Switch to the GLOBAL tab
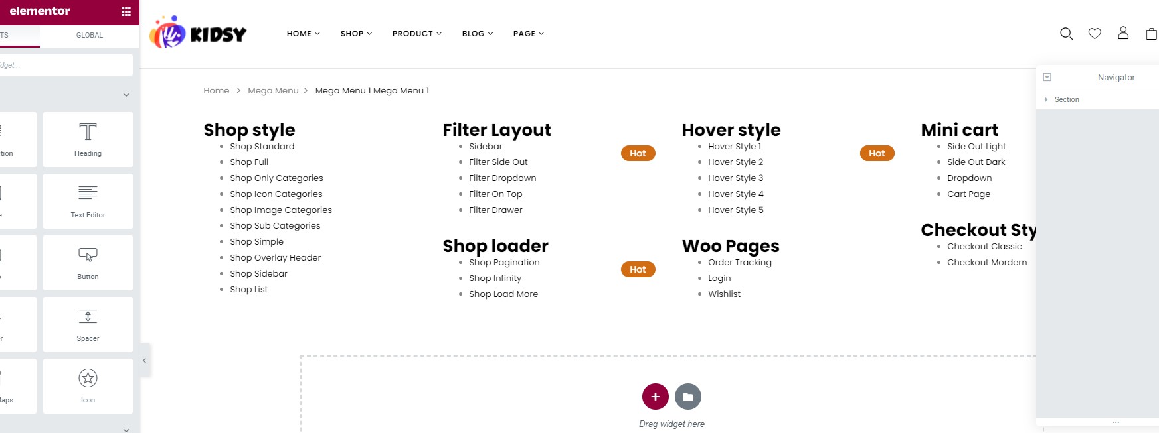The image size is (1159, 433). coord(90,35)
